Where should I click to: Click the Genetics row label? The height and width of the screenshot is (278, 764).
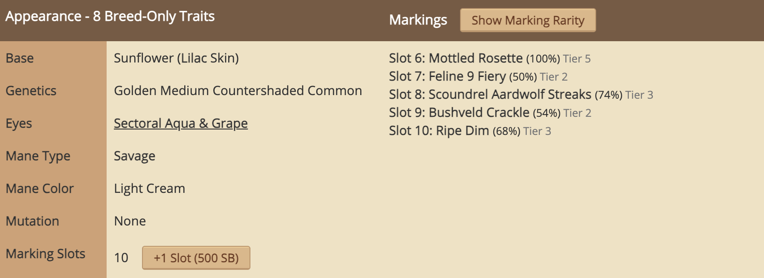tap(31, 91)
